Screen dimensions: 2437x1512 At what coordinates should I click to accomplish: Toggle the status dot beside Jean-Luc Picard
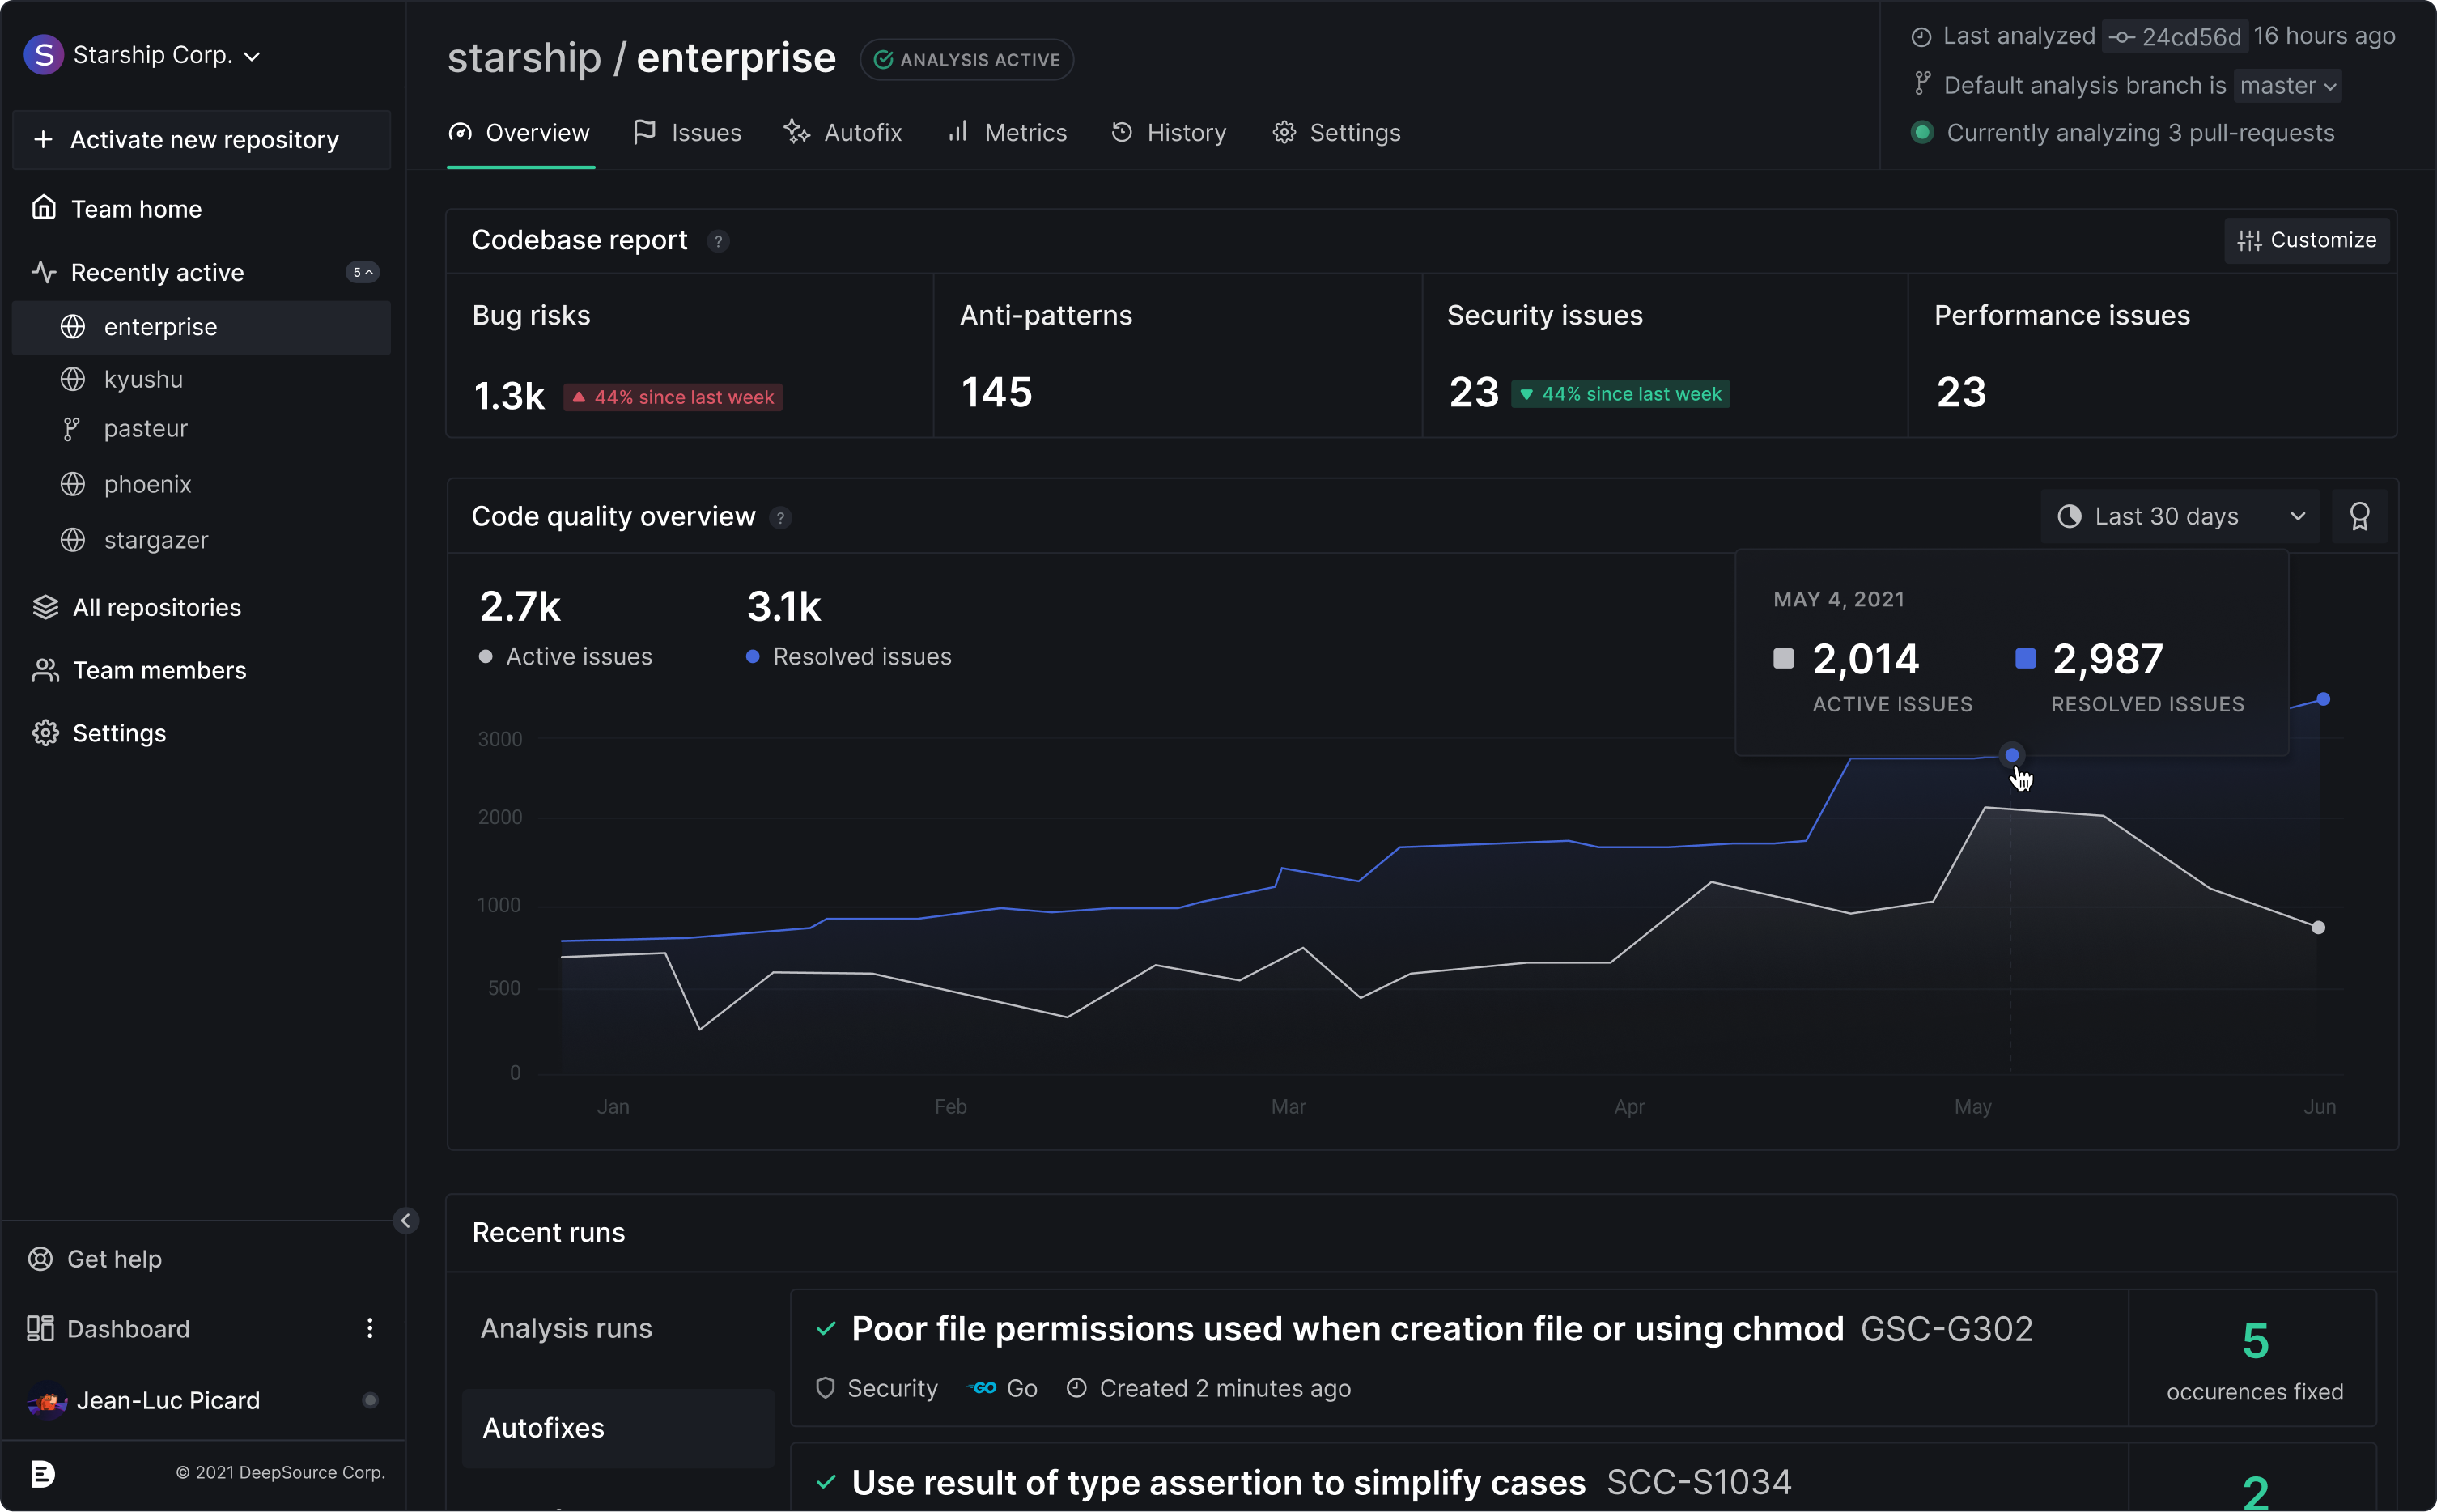coord(370,1400)
